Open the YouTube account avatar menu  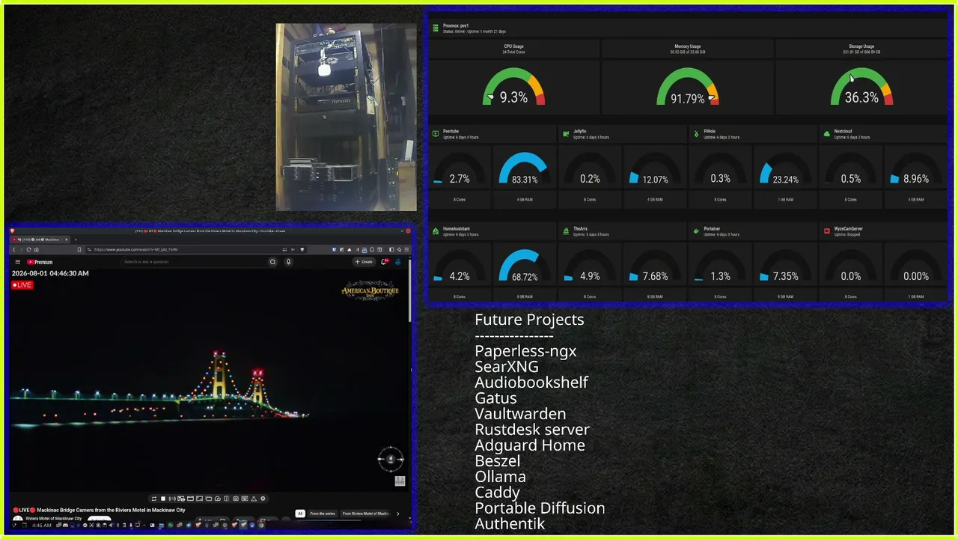pos(398,262)
